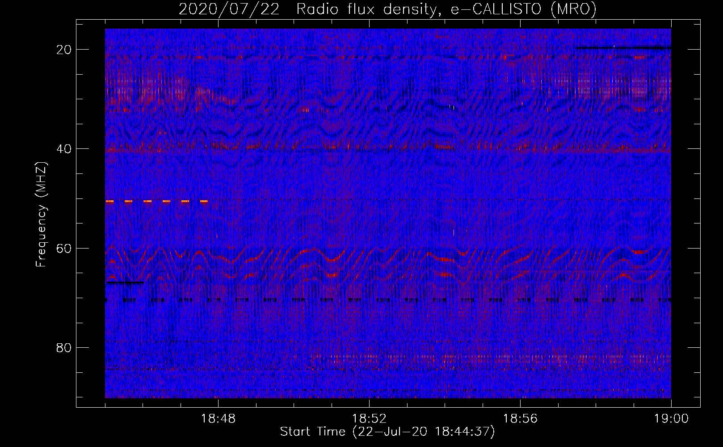723x447 pixels.
Task: Click the plot title 'Radio flux density, e-CALLISTO (MRO)'
Action: coord(446,9)
